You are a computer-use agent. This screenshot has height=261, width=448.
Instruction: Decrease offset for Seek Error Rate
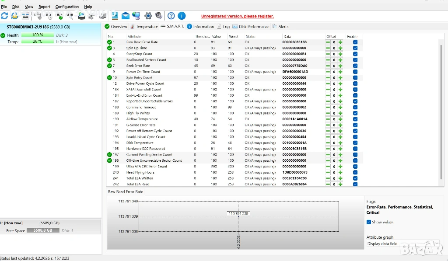tap(328, 66)
